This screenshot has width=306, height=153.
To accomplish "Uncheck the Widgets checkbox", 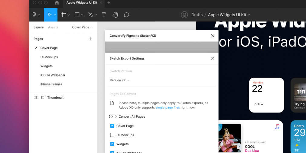I will point(112,144).
